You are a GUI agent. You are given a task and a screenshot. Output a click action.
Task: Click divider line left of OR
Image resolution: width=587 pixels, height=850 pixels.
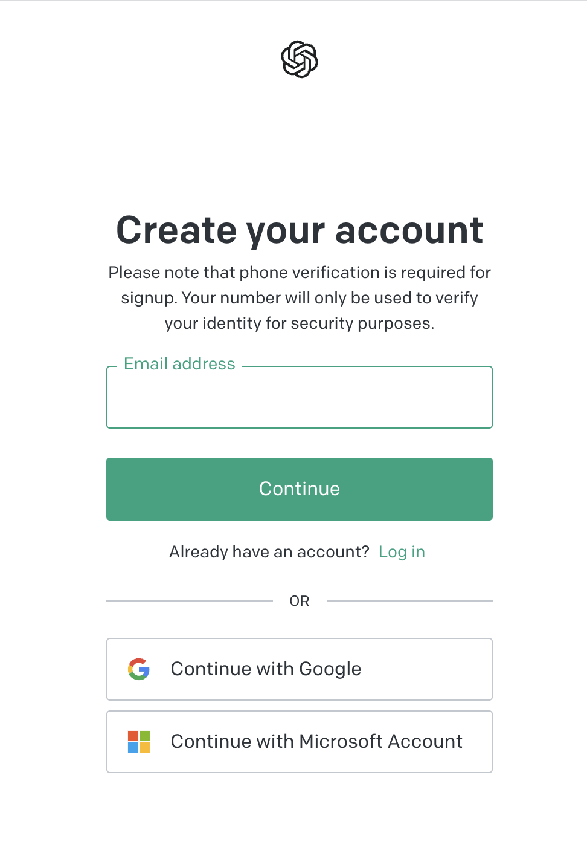(x=190, y=601)
